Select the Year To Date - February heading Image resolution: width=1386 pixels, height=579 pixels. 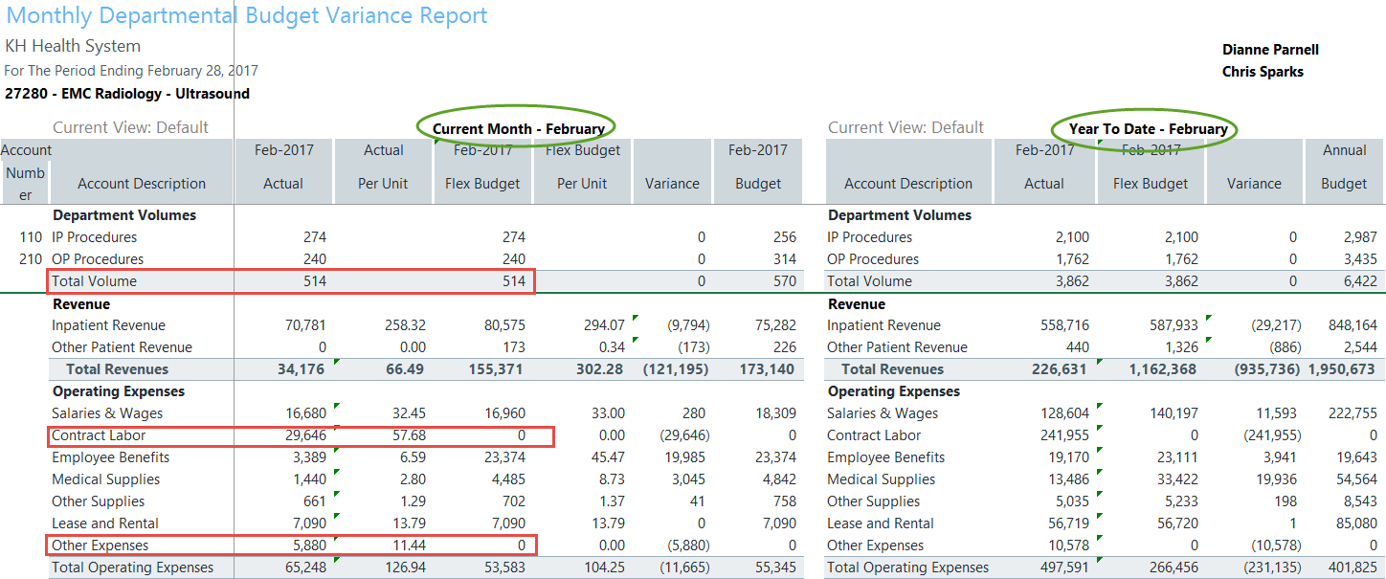[1148, 128]
